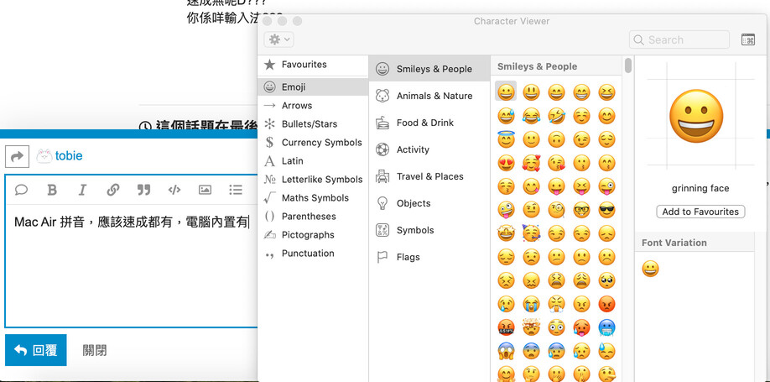Pick the selected grinning face emoji in grid

(x=506, y=92)
